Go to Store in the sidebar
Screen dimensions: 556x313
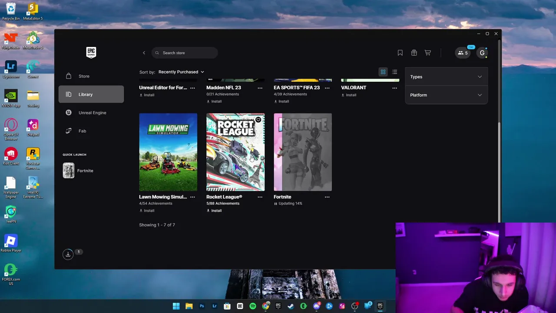pyautogui.click(x=91, y=76)
